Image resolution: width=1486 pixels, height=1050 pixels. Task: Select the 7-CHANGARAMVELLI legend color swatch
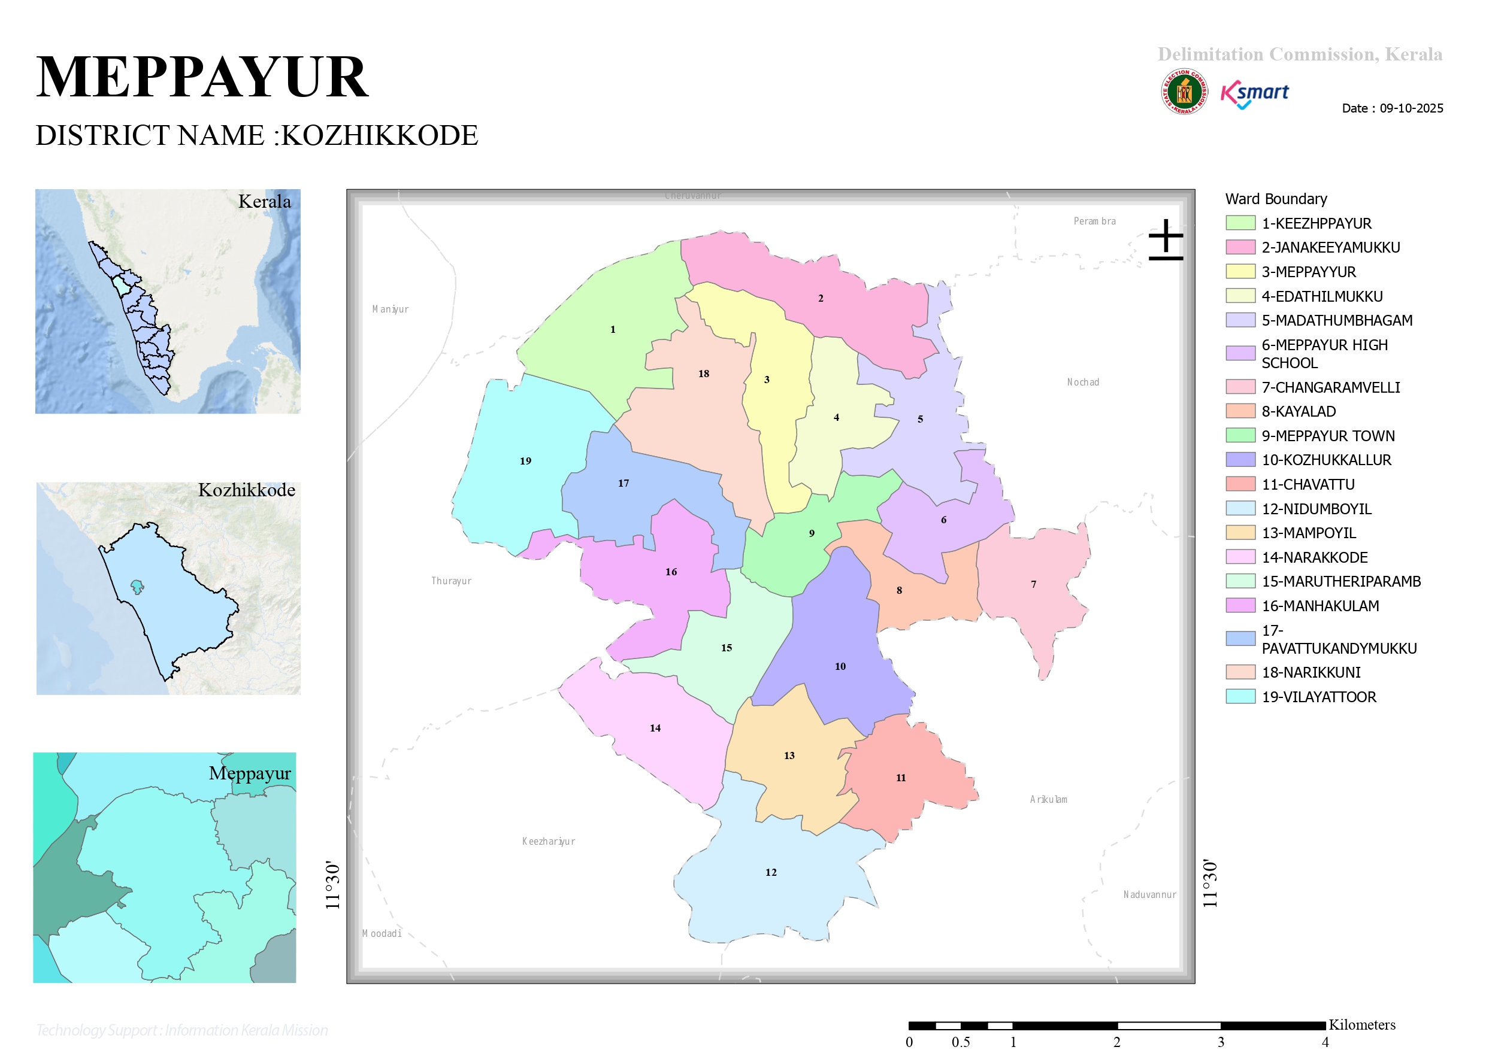(1240, 387)
